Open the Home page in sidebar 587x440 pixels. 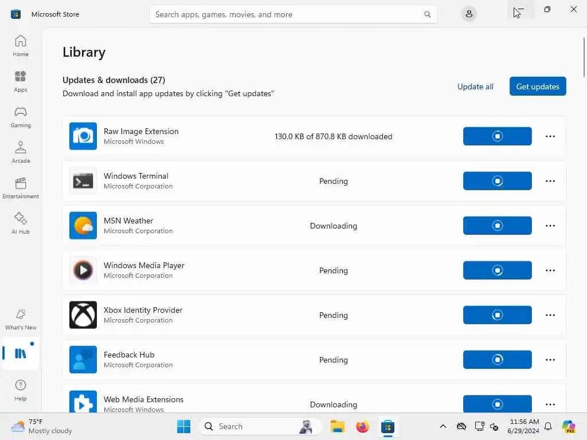pos(21,46)
